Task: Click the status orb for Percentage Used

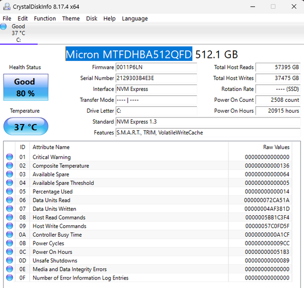Action: pos(9,191)
